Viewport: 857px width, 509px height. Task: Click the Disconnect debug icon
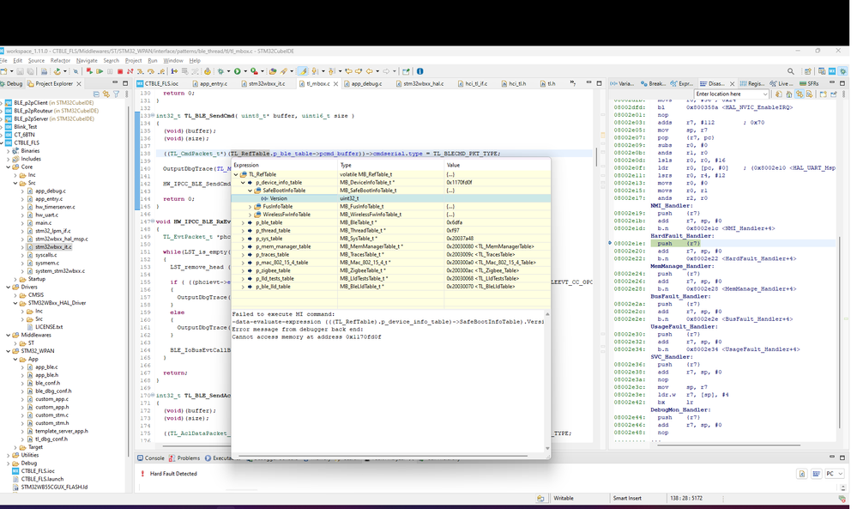[130, 71]
